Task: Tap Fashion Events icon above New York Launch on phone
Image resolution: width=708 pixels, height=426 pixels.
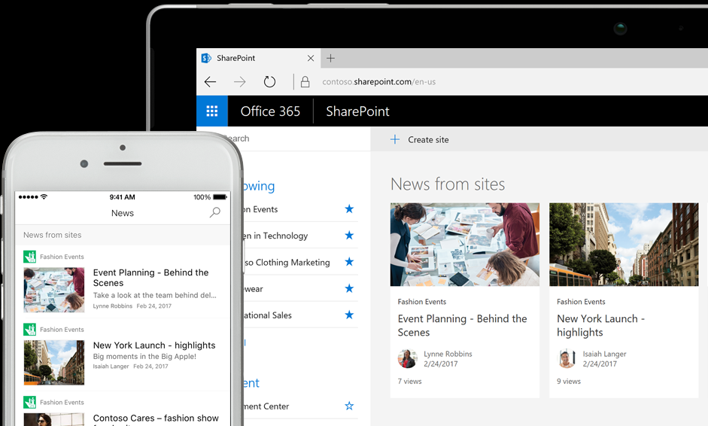Action: coord(30,330)
